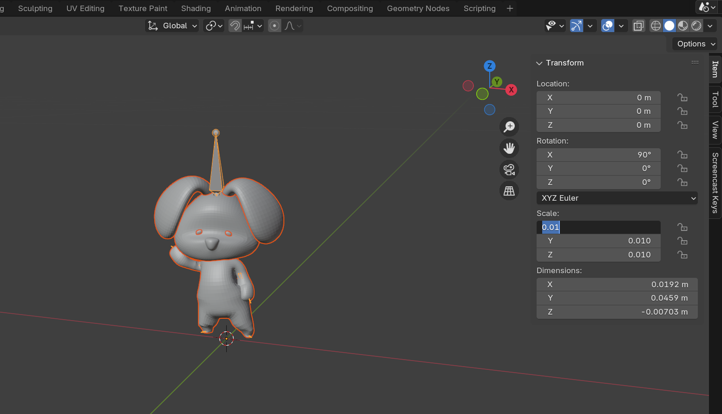Click the red X axis gizmo
Image resolution: width=722 pixels, height=414 pixels.
click(511, 90)
